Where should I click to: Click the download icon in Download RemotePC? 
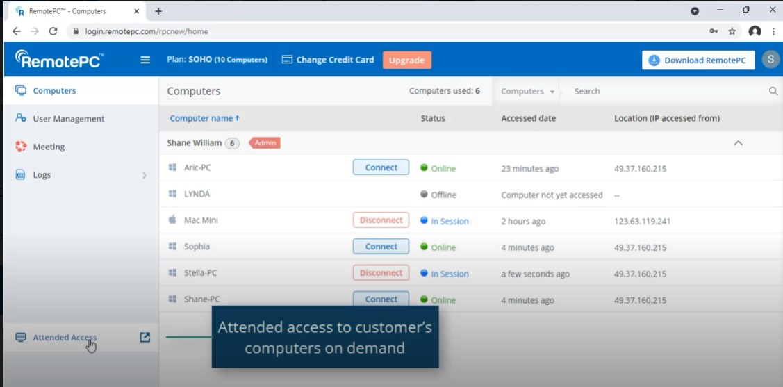[654, 60]
